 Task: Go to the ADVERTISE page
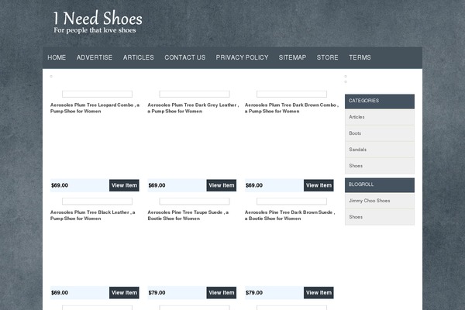click(95, 57)
